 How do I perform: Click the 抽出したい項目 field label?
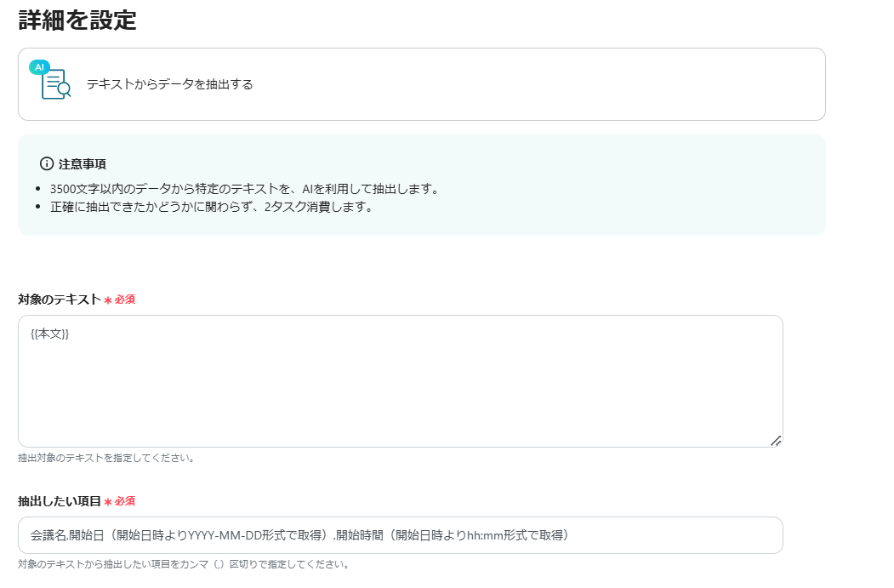[x=57, y=502]
